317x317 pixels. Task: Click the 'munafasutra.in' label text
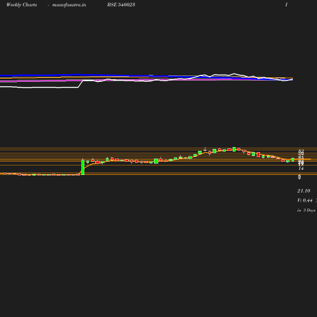(69, 4)
